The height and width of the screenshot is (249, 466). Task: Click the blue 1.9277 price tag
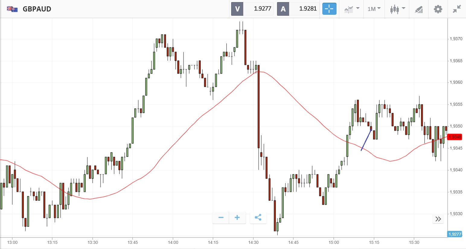click(x=455, y=234)
